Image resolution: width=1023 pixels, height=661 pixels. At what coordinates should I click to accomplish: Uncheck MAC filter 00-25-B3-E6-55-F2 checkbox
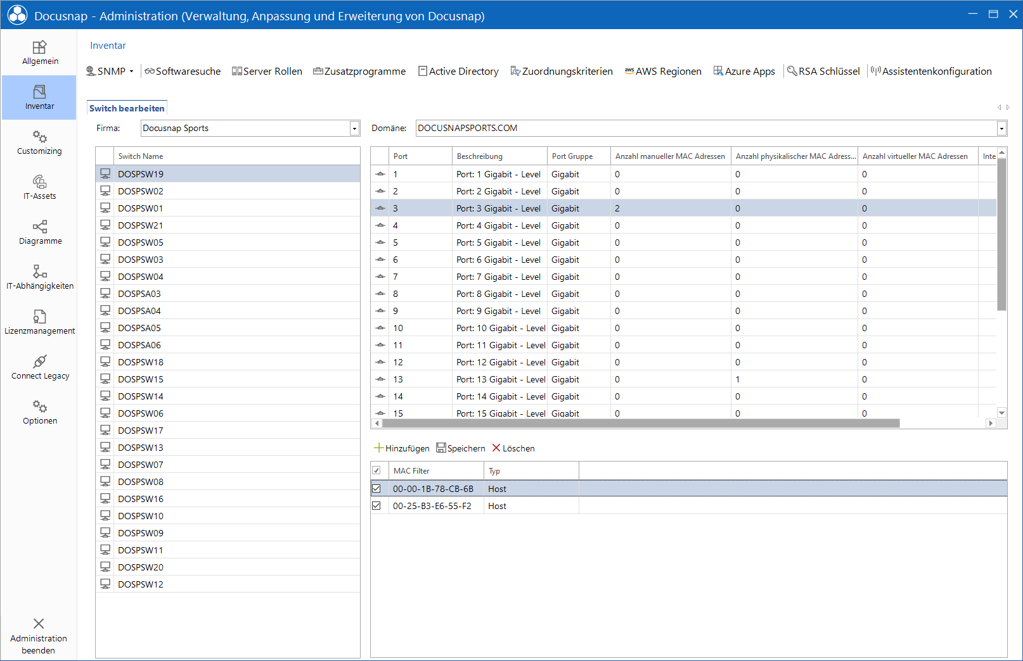tap(376, 505)
